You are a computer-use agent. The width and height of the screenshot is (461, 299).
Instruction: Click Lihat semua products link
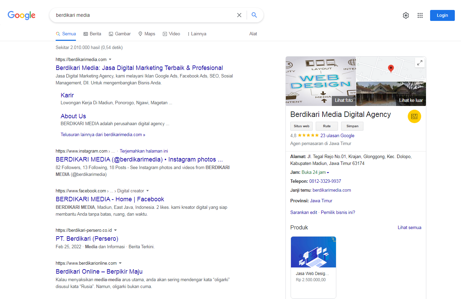pos(409,228)
